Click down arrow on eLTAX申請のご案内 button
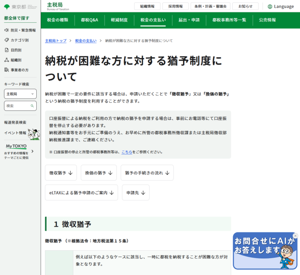The height and width of the screenshot is (275, 300). point(112,193)
